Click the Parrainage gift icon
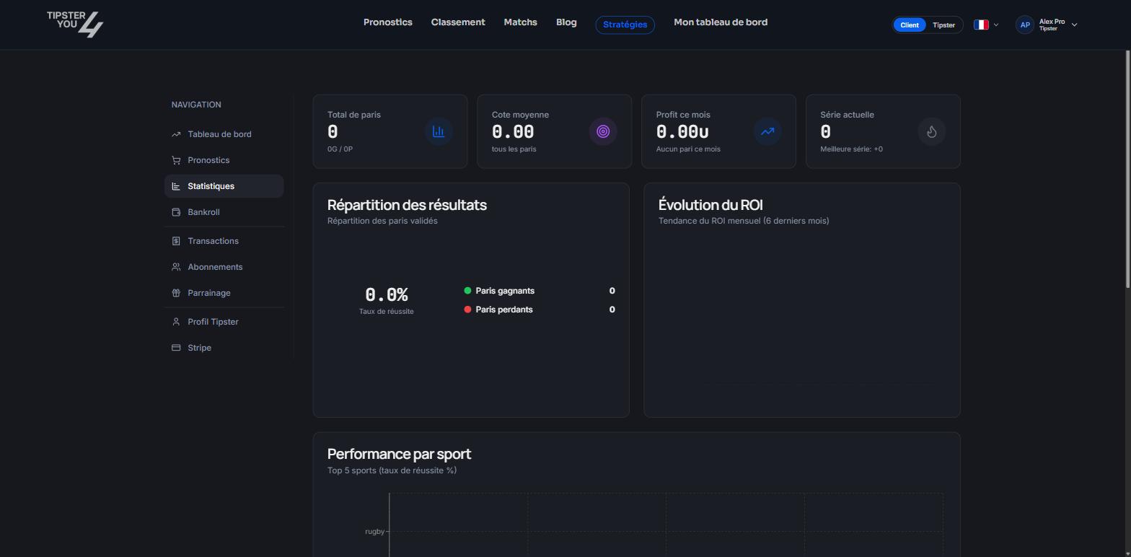Image resolution: width=1131 pixels, height=557 pixels. pyautogui.click(x=176, y=293)
